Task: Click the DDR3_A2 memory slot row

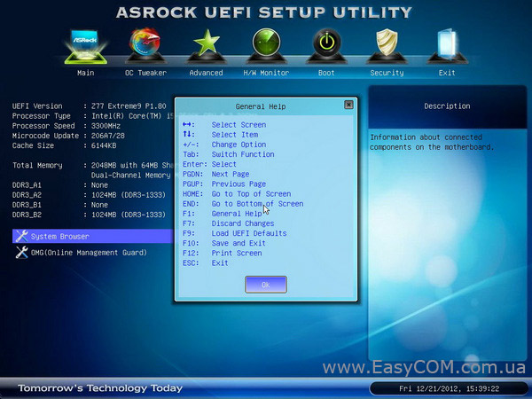Action: pos(89,195)
